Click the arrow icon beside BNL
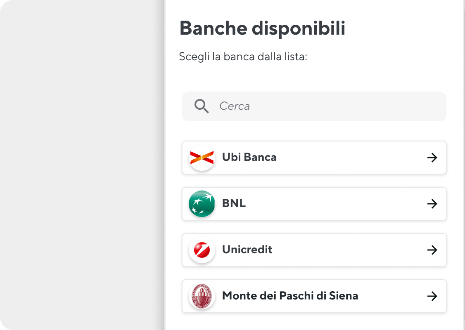Viewport: 465px width, 330px height. coord(432,203)
